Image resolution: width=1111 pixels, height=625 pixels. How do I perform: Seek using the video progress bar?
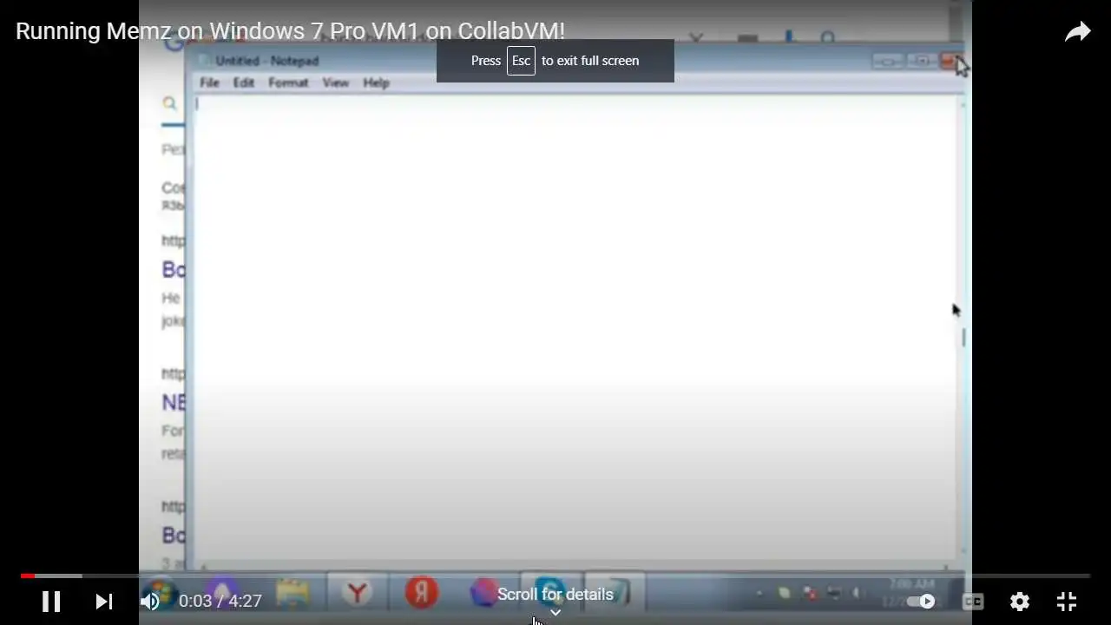click(555, 576)
